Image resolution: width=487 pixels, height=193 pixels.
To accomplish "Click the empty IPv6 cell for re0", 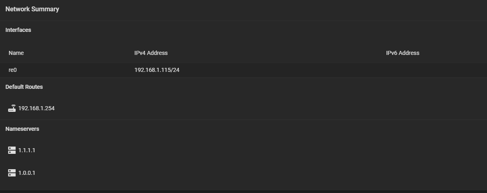I will click(435, 70).
